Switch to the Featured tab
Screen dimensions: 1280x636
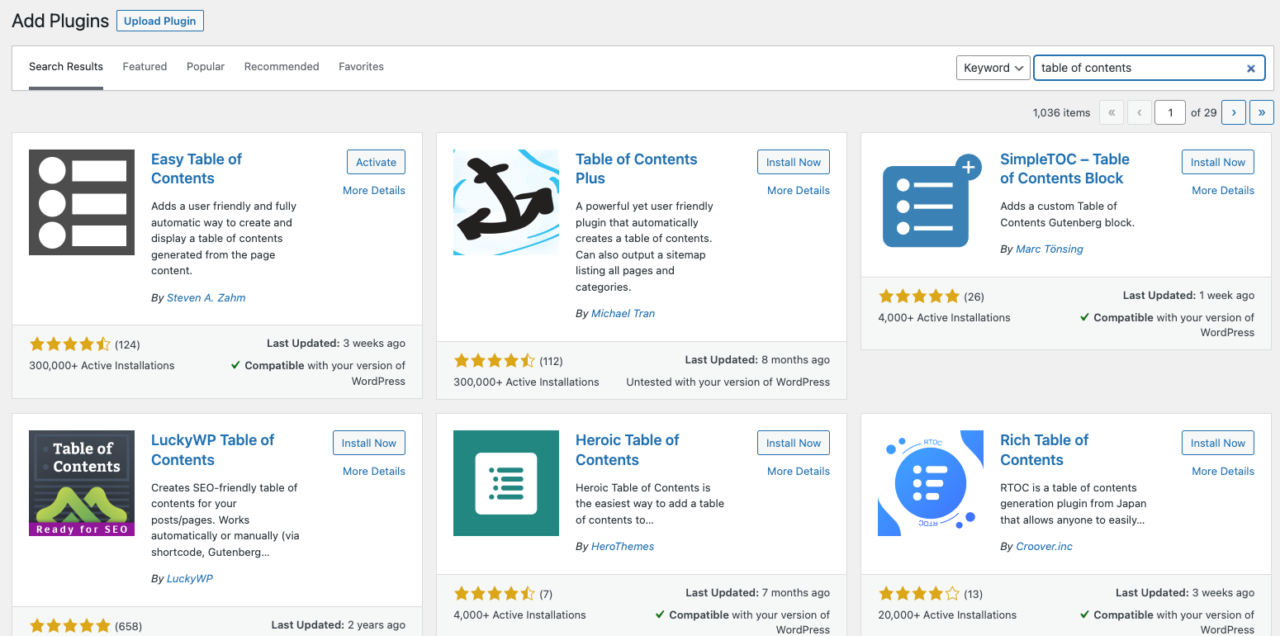(x=145, y=66)
